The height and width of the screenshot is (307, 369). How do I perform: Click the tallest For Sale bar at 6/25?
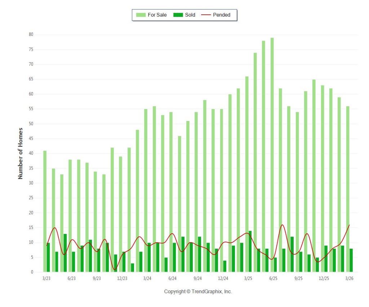pyautogui.click(x=272, y=155)
